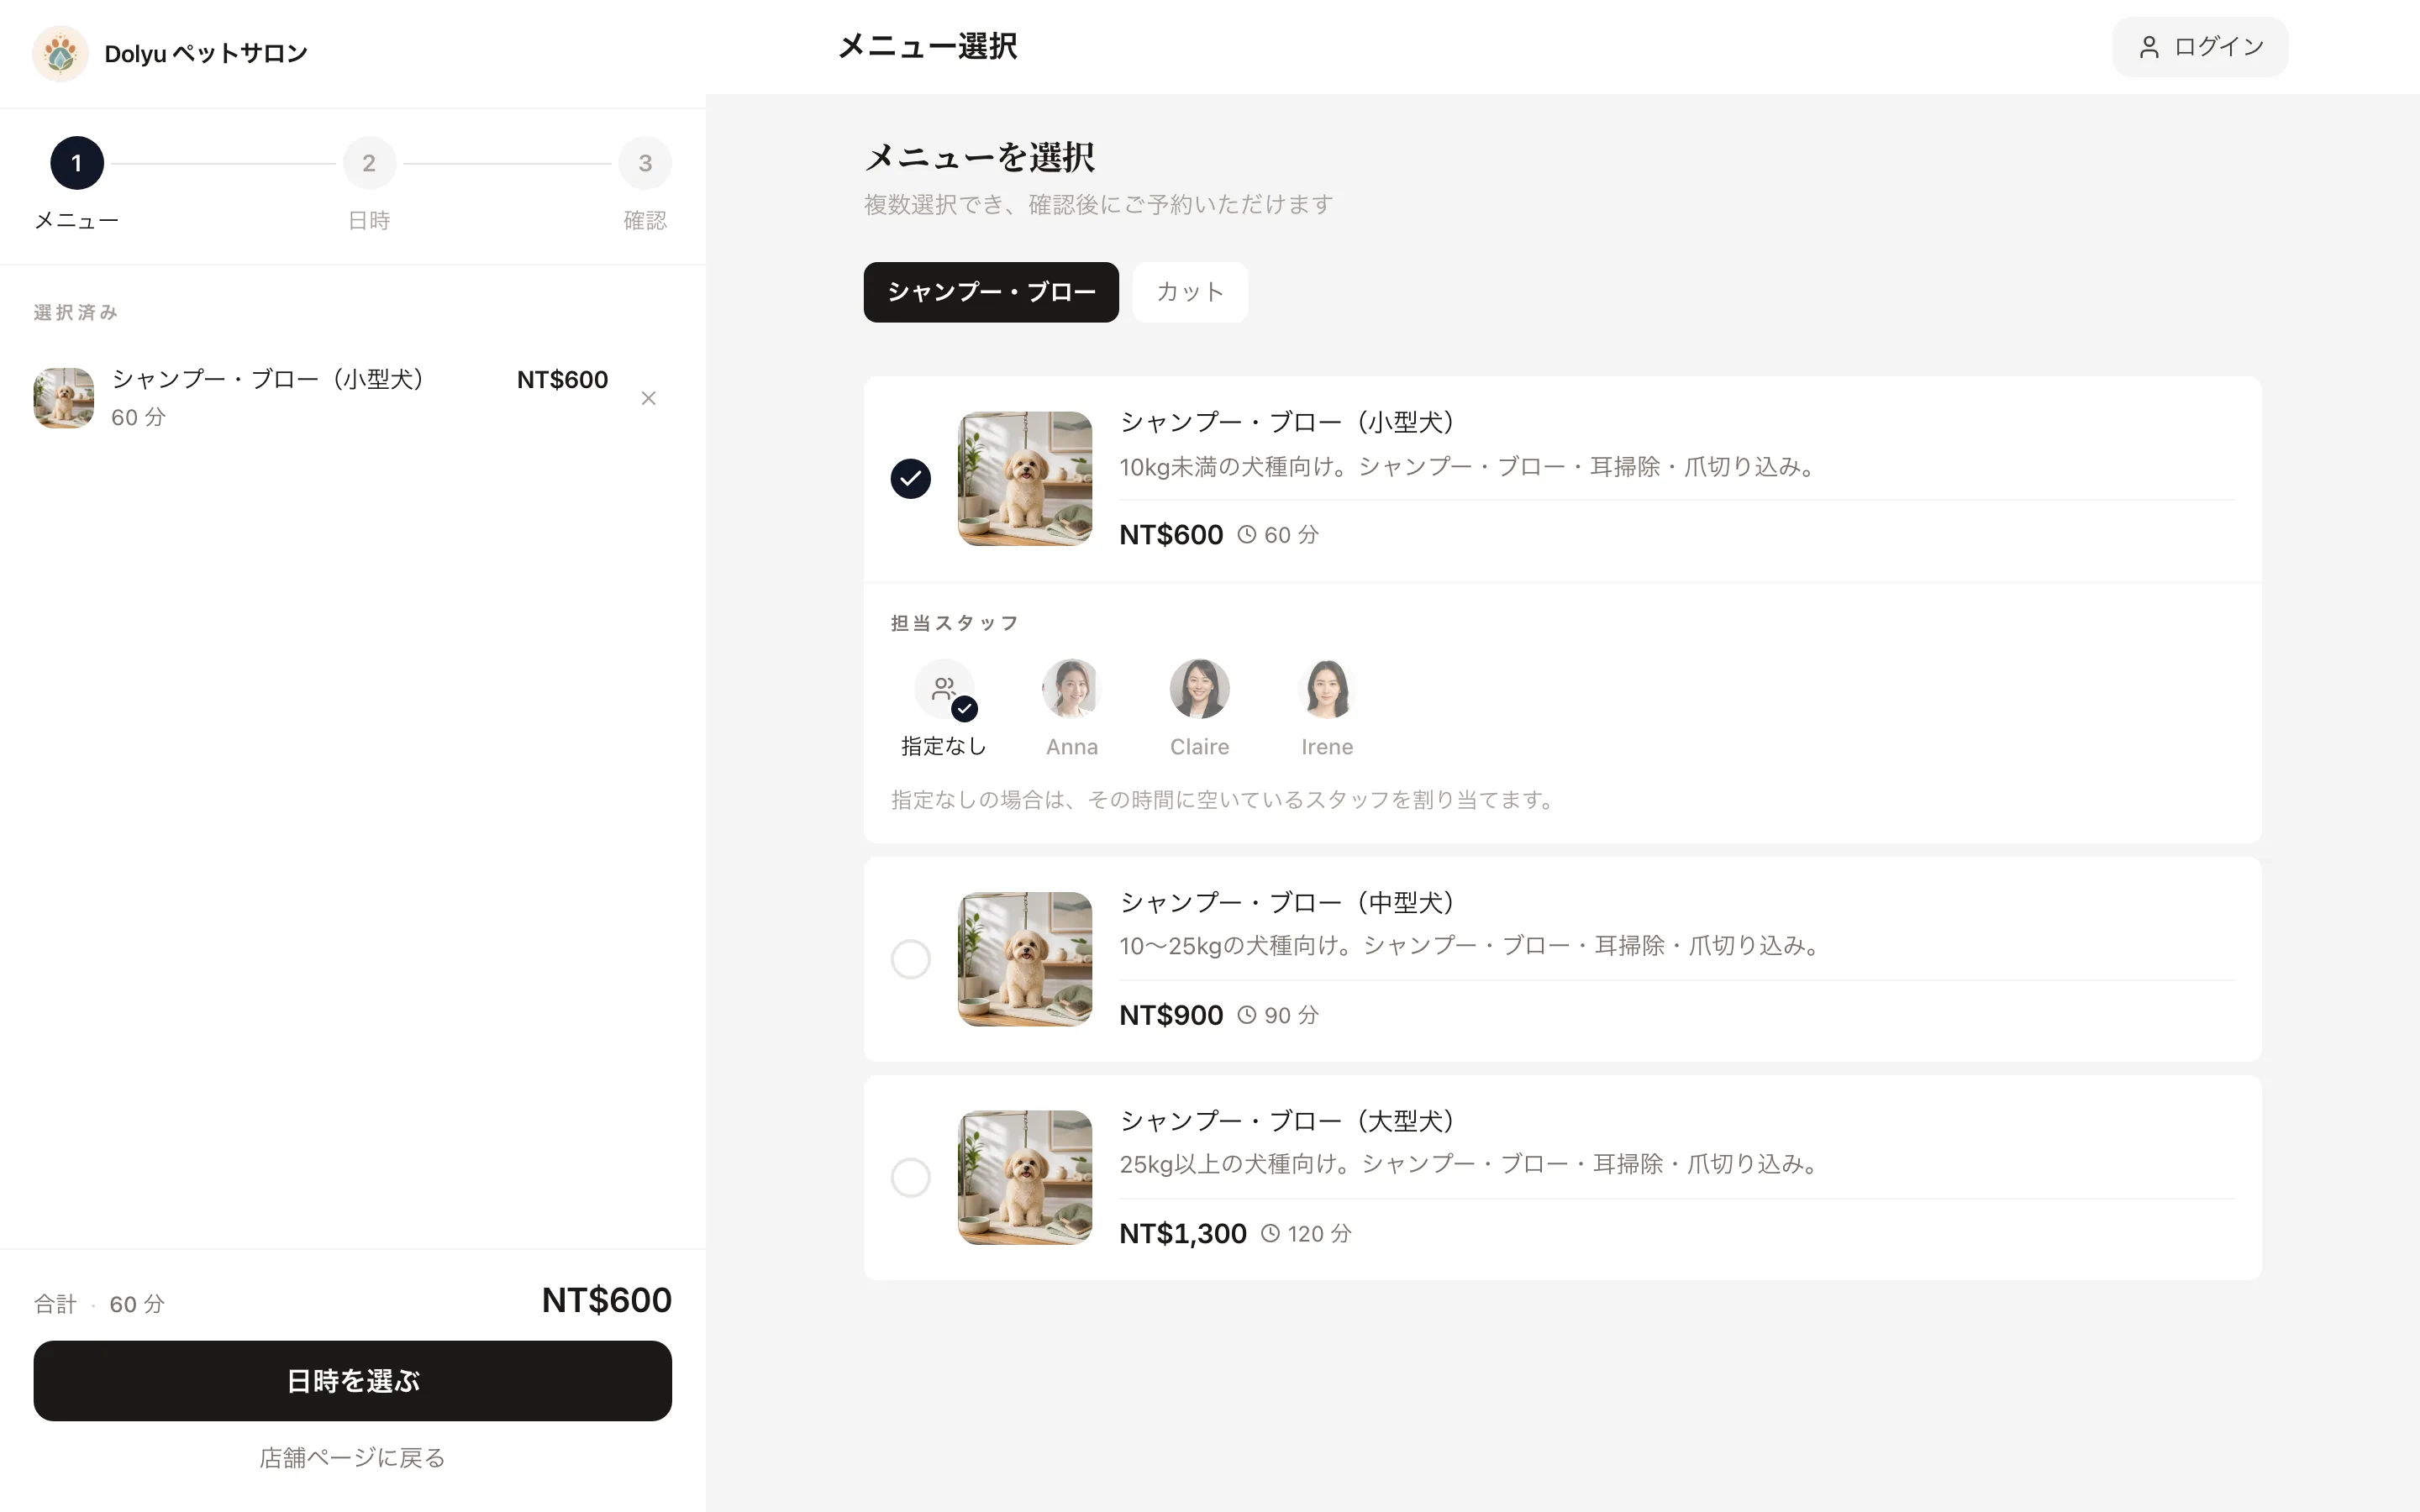Click the 10kg未満の犬種向け description text
The image size is (2420, 1512).
[1468, 466]
